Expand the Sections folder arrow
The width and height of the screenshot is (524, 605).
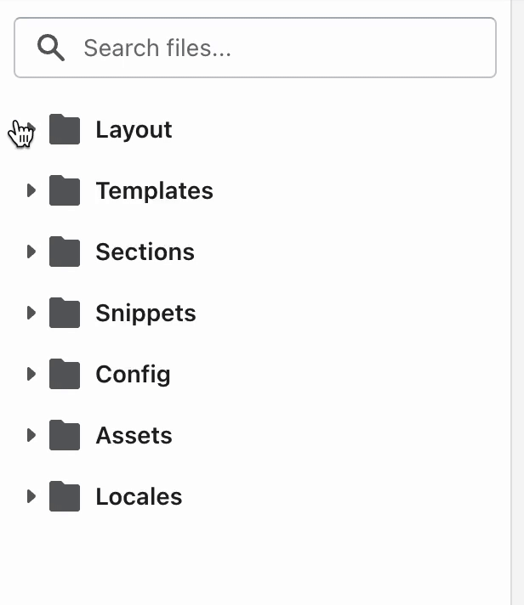click(31, 252)
